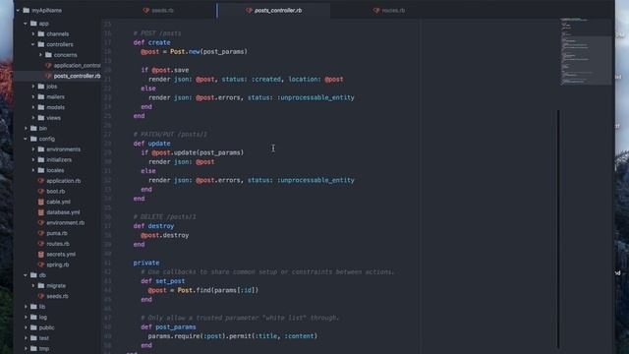Expand the bin folder chevron
The height and width of the screenshot is (354, 629).
(26, 129)
